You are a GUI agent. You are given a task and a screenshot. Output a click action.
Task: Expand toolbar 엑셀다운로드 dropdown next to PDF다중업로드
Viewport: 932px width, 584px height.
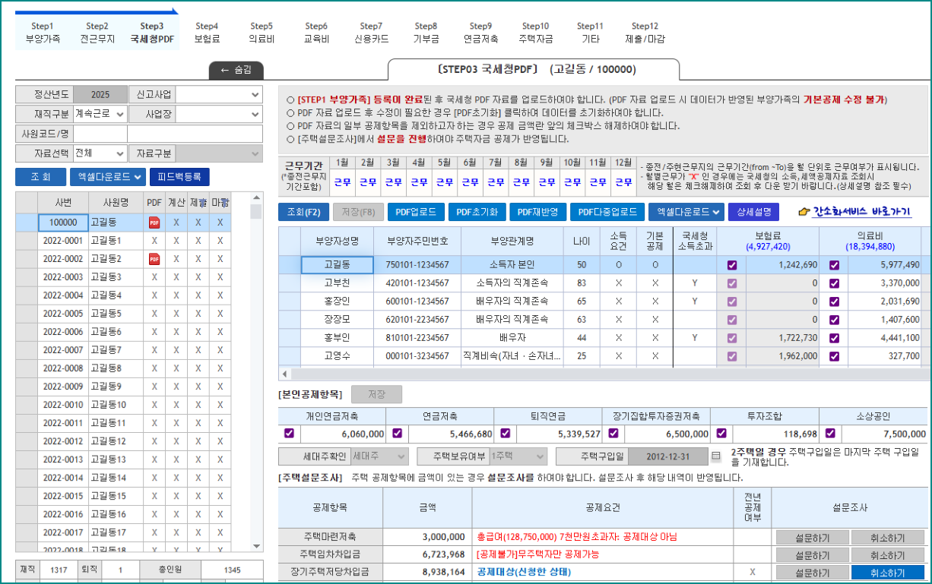pyautogui.click(x=685, y=212)
